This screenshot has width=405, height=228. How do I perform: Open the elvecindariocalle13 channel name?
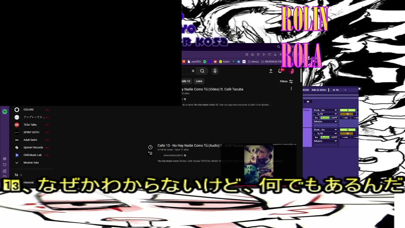point(173,155)
